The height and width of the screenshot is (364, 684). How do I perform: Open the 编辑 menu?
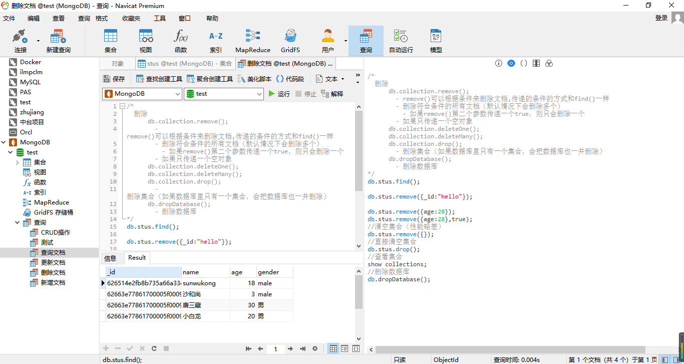[34, 19]
